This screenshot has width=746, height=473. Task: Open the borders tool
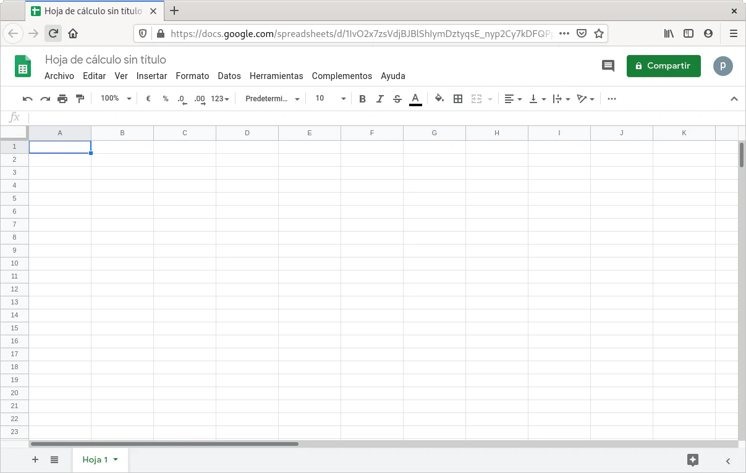(458, 99)
